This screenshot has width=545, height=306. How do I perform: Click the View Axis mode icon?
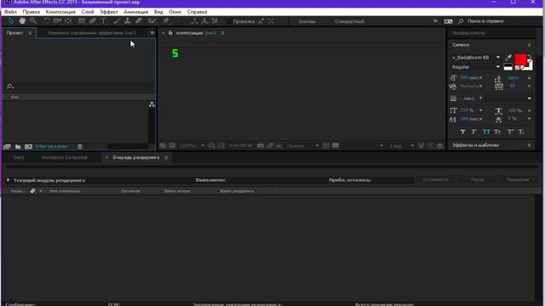(x=215, y=21)
